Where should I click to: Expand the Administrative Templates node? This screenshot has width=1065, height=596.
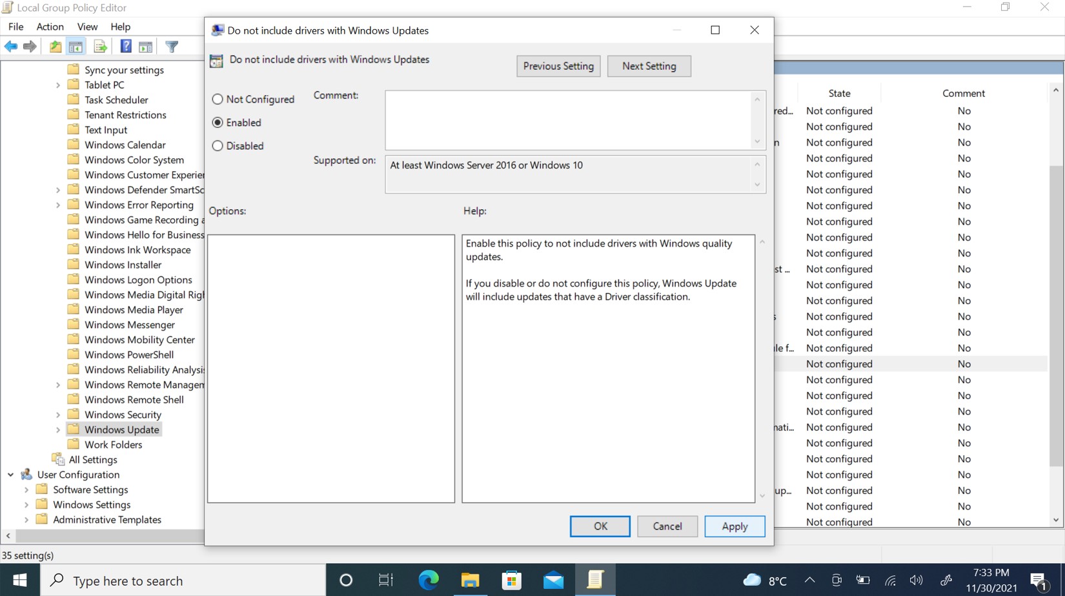coord(26,519)
